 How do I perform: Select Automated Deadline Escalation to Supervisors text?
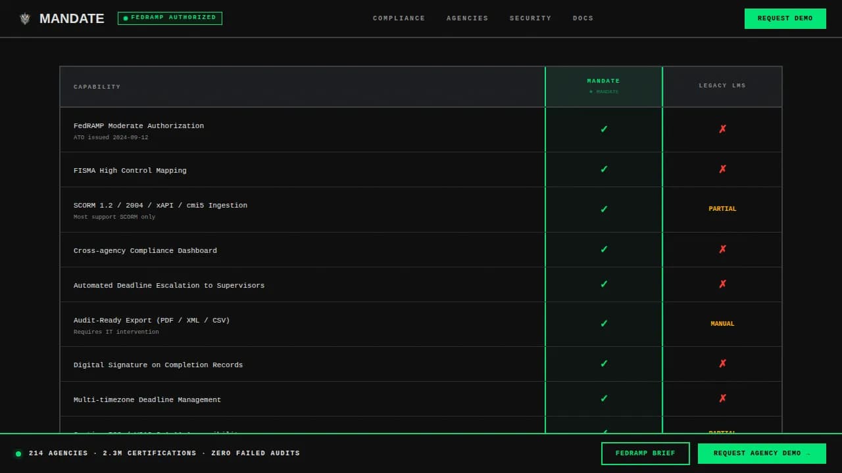[169, 286]
